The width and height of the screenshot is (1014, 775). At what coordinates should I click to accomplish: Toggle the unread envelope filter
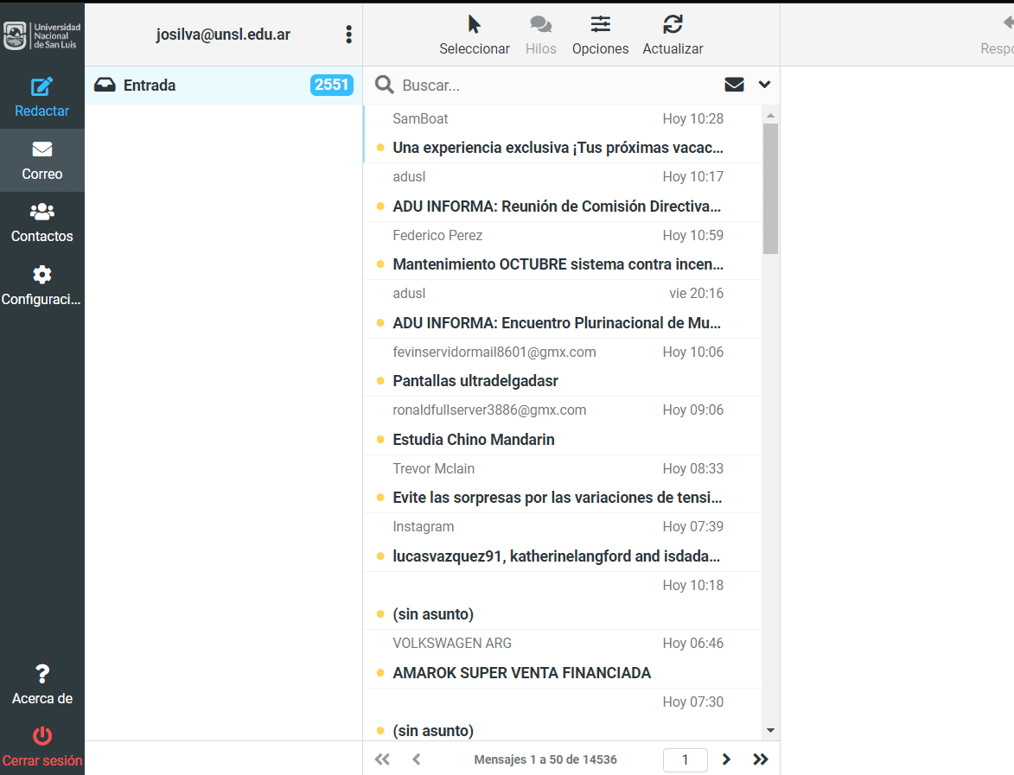pos(734,85)
